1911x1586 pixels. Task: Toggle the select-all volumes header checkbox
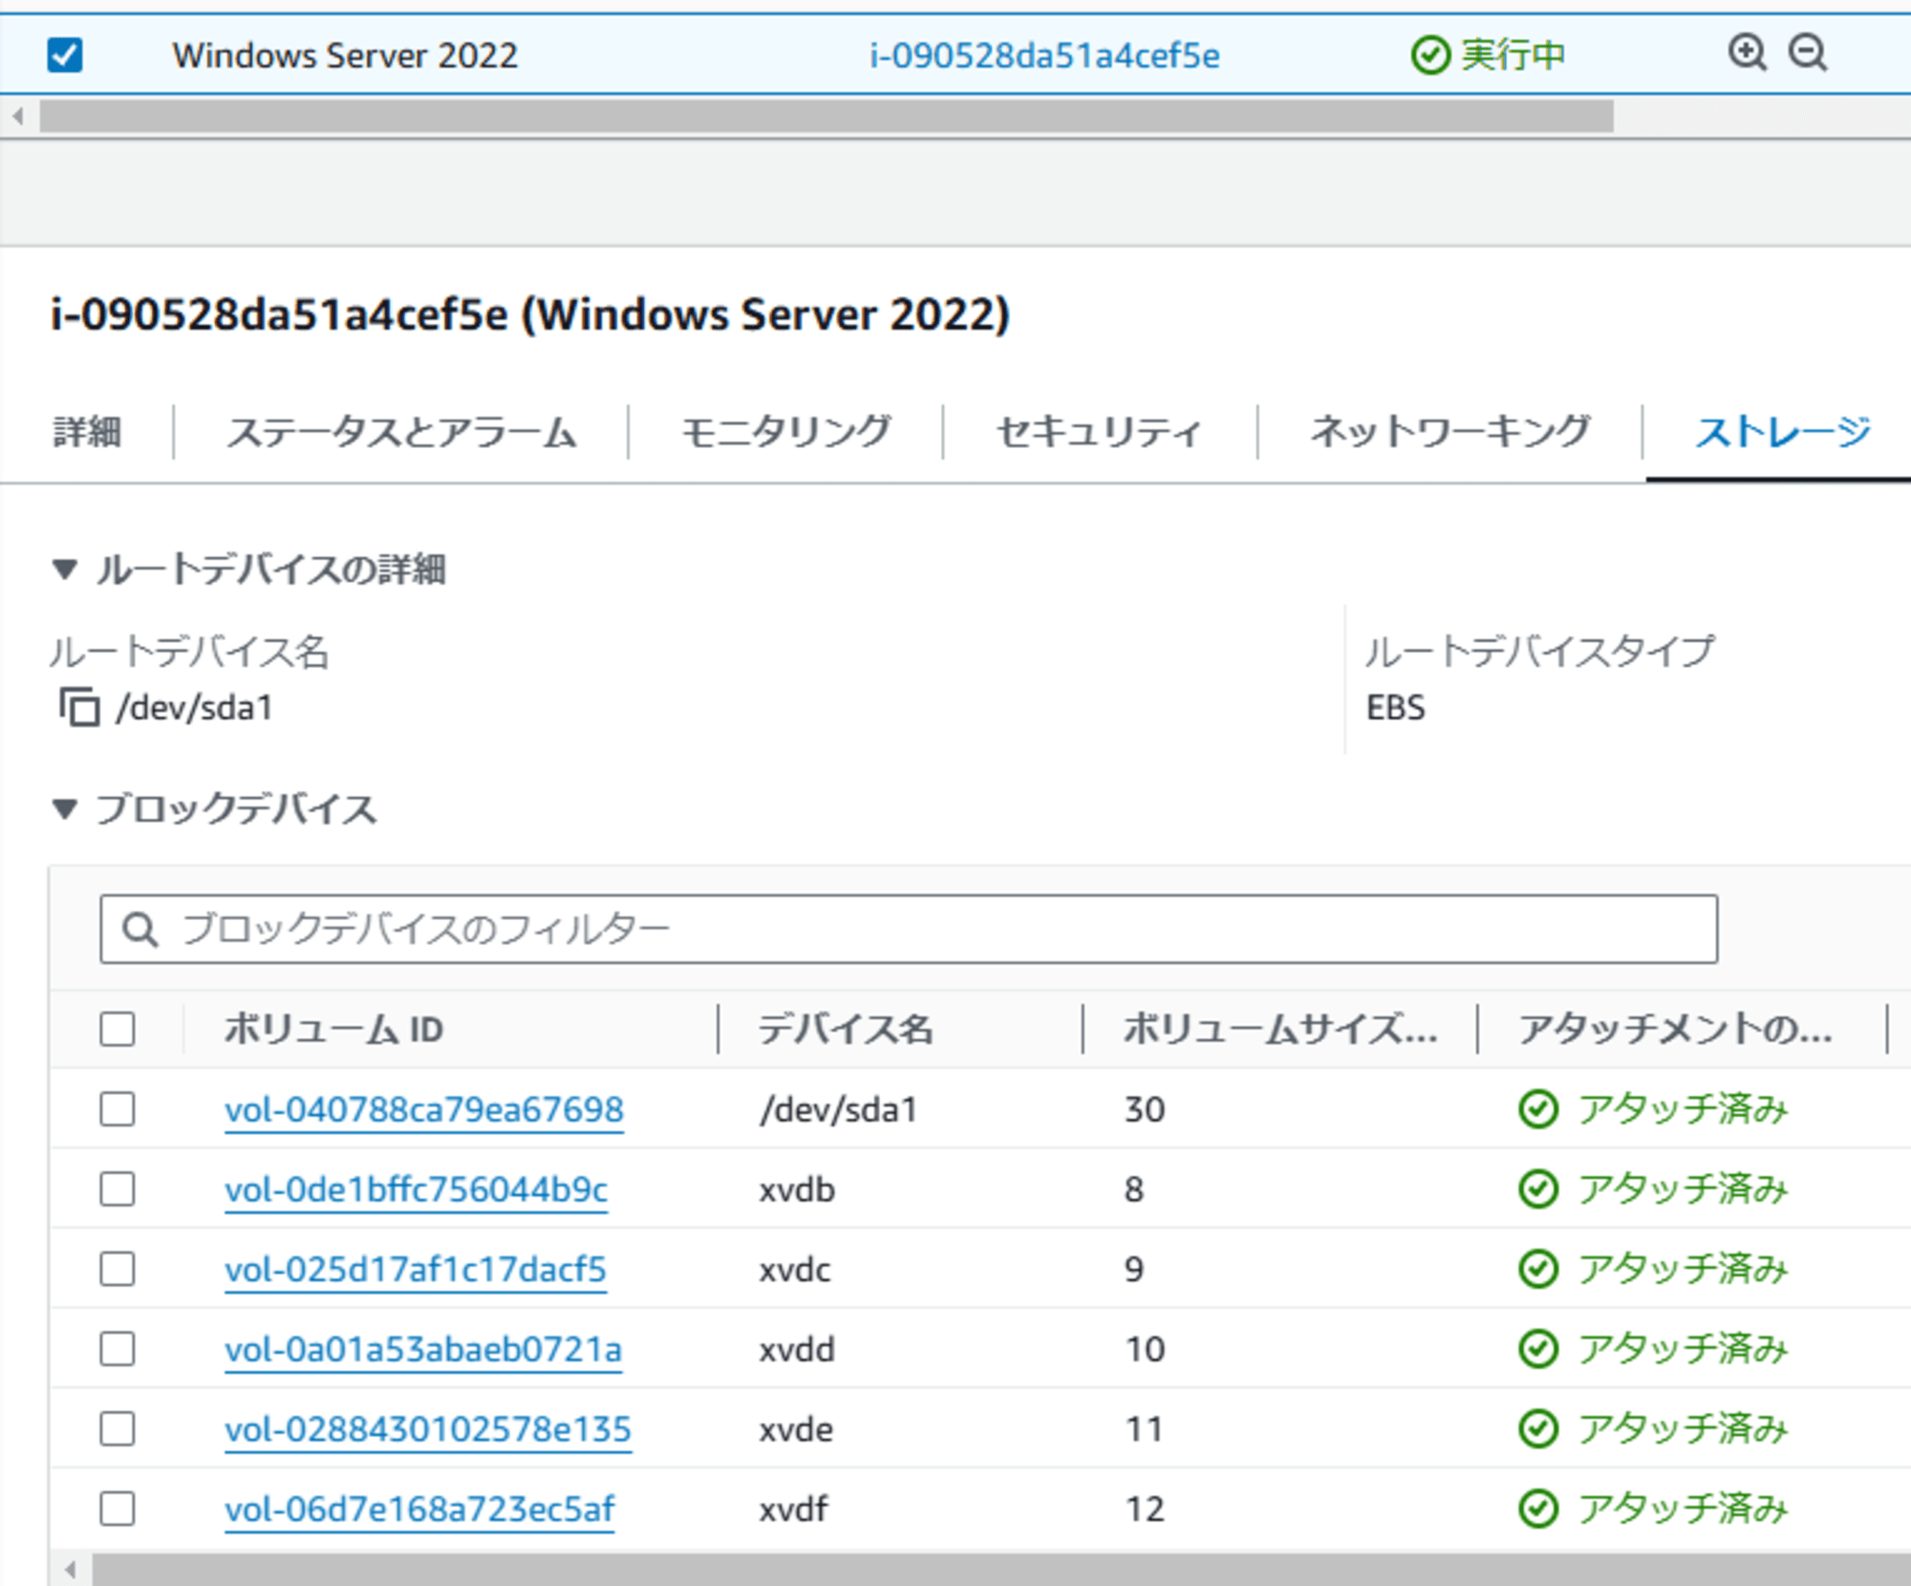pos(118,1029)
